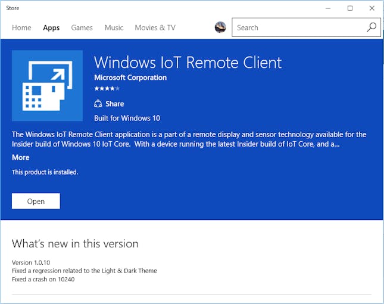The width and height of the screenshot is (384, 304).
Task: Switch to the Games tab
Action: (82, 27)
